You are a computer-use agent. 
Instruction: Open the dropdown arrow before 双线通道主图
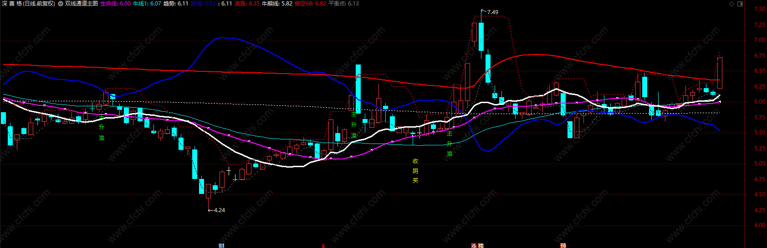(61, 4)
